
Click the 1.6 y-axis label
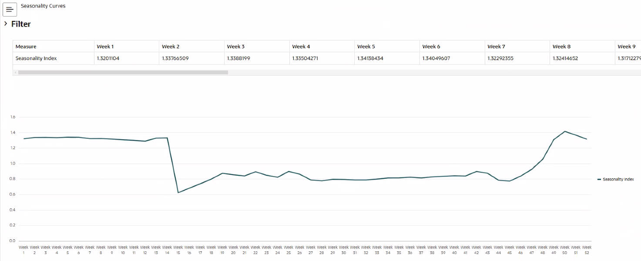click(x=12, y=117)
